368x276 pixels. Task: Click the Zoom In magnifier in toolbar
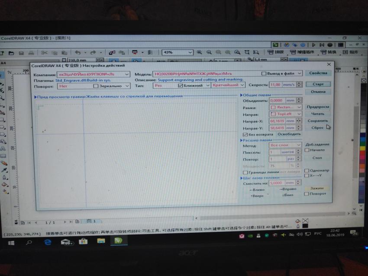[x=200, y=52]
